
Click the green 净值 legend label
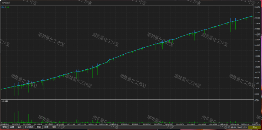coord(8,7)
